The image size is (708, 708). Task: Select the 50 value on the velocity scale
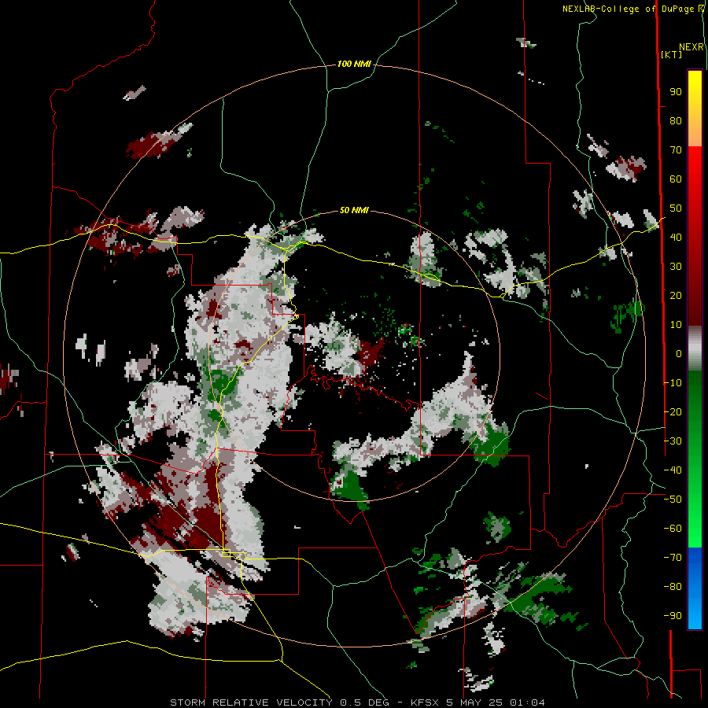coord(676,208)
